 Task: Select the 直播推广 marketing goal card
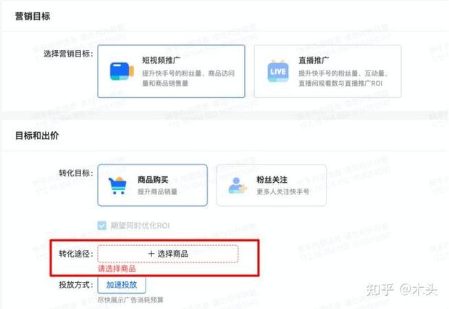(x=327, y=71)
